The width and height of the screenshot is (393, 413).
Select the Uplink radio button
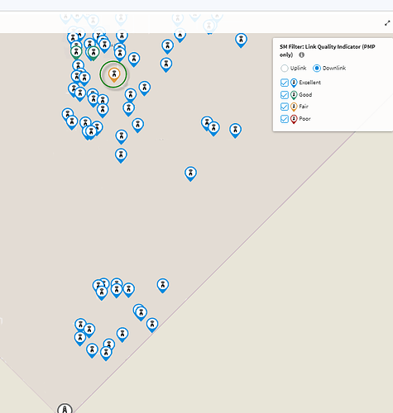pyautogui.click(x=285, y=68)
